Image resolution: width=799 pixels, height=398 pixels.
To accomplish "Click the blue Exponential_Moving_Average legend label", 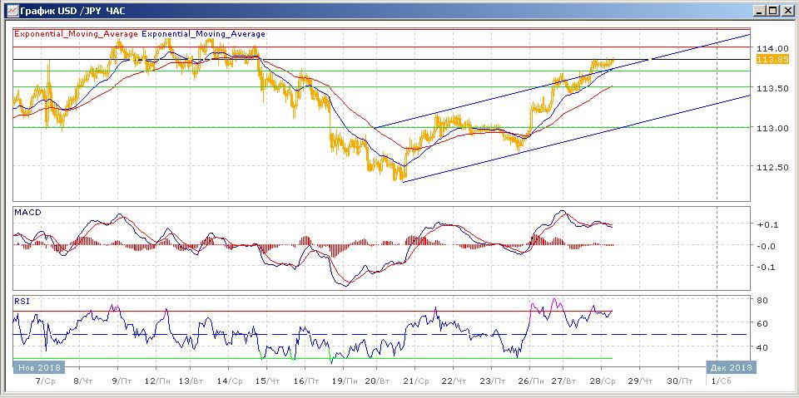I will 204,34.
